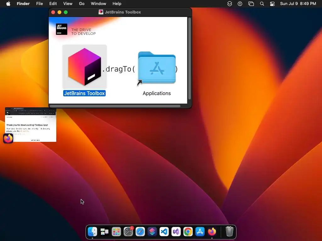Click the vertical scrollbar of the Toolbox window
The width and height of the screenshot is (322, 241).
pyautogui.click(x=190, y=59)
